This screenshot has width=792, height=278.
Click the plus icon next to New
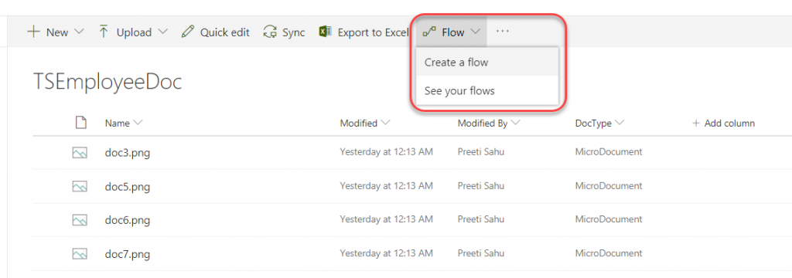tap(33, 32)
